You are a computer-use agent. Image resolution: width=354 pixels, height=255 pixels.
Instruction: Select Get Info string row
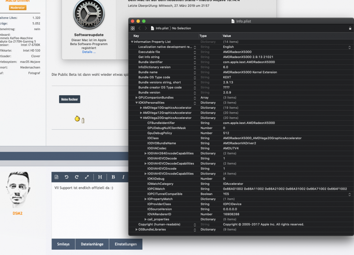coord(241,57)
